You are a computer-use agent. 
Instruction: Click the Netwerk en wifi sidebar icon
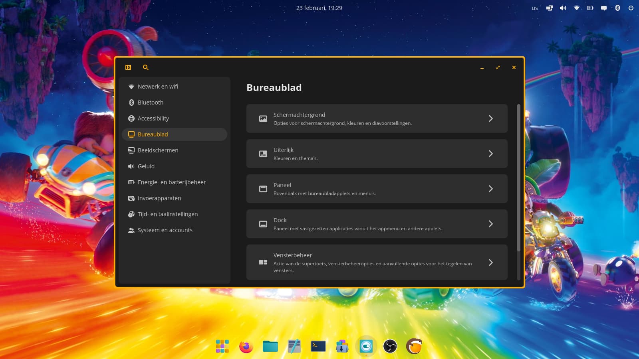[x=131, y=87]
